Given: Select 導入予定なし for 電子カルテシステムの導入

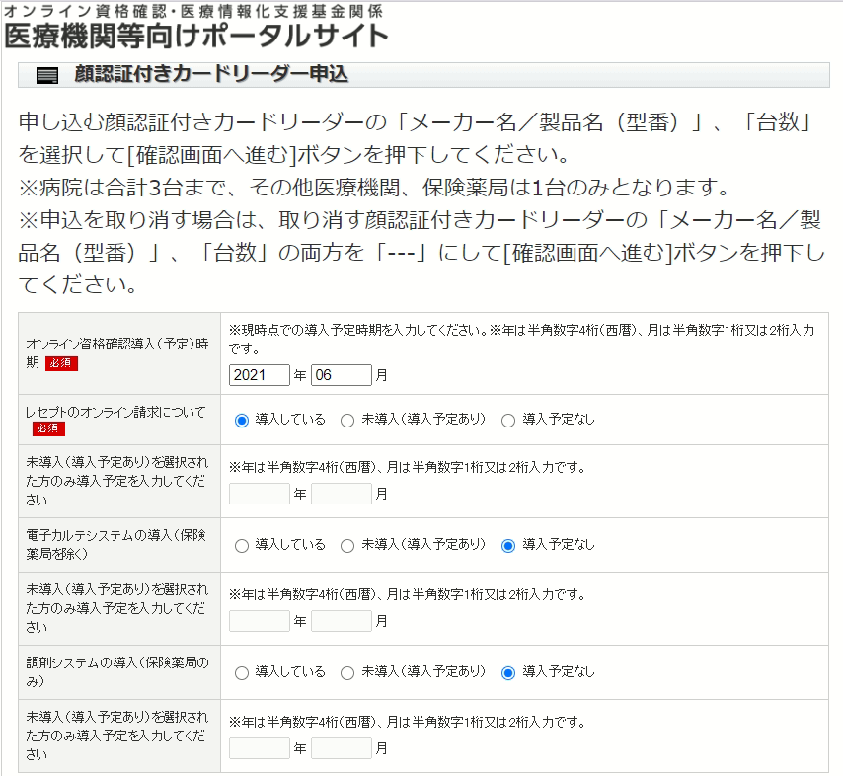Looking at the screenshot, I should point(508,545).
